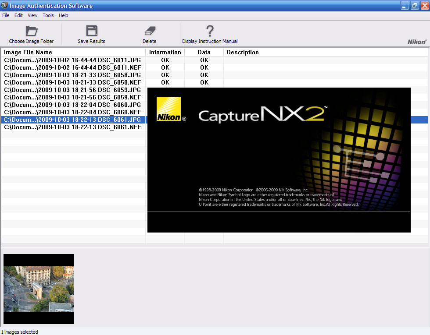Select row DSC_6059.JPG
This screenshot has width=430, height=335.
pos(73,90)
